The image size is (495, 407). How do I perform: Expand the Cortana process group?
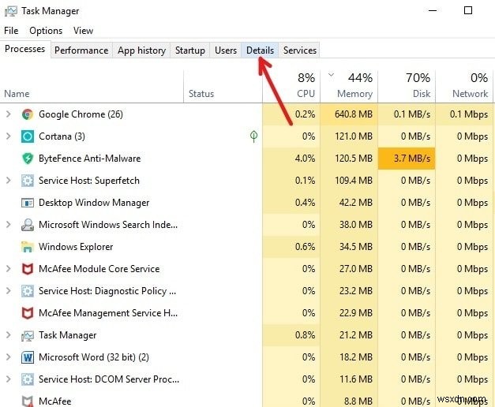9,136
